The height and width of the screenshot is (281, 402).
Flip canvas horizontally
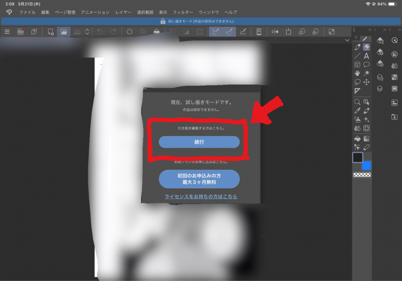coord(275,32)
